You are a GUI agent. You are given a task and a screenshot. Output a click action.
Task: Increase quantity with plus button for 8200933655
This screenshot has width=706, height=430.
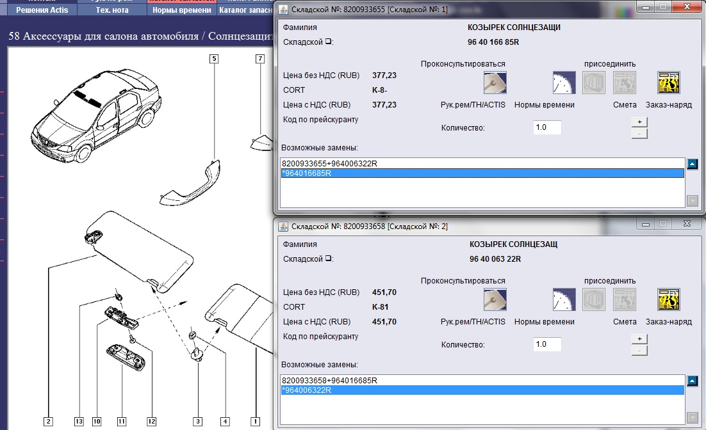click(639, 122)
